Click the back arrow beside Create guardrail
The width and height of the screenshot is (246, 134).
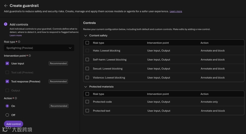pyautogui.click(x=6, y=6)
